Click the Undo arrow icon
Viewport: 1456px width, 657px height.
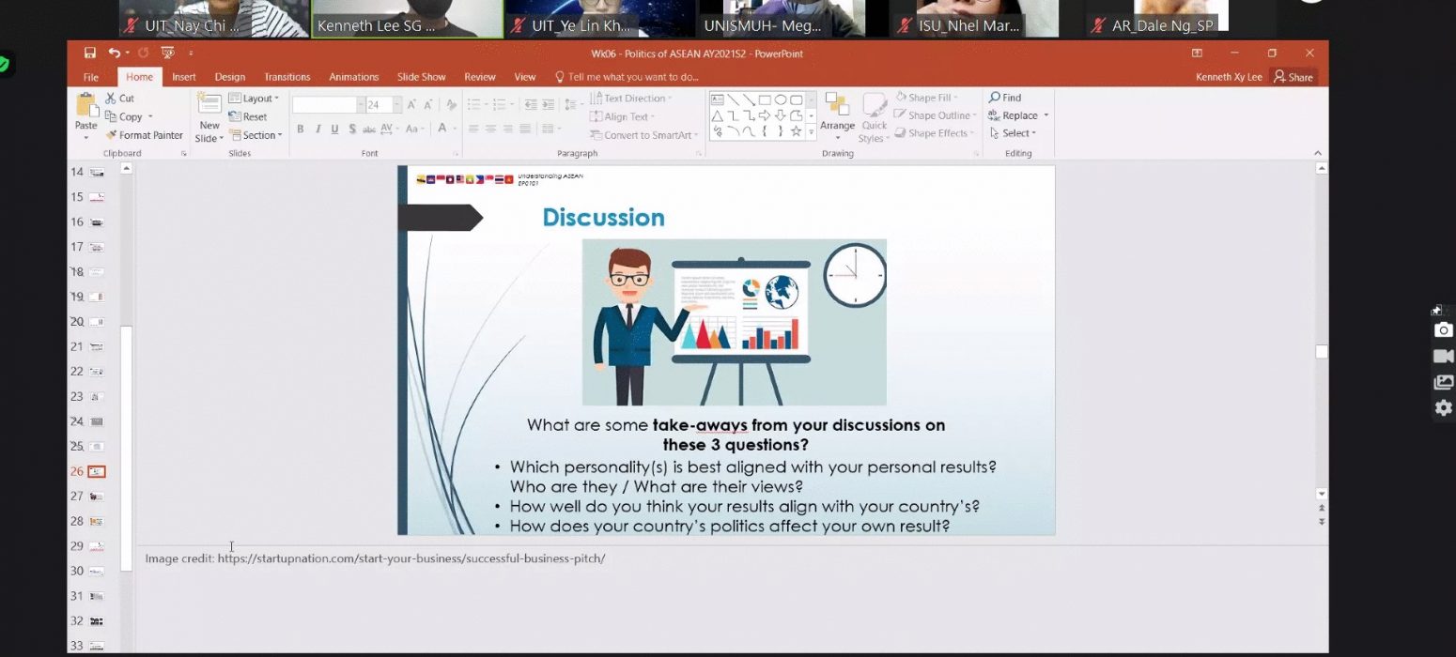click(x=114, y=53)
